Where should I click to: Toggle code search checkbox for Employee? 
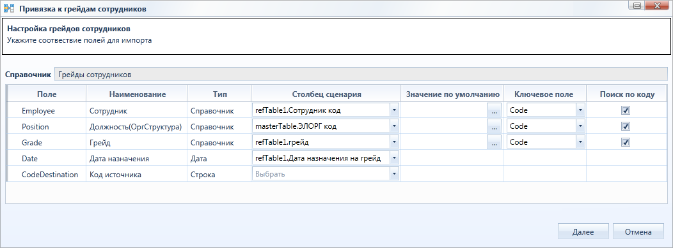[x=626, y=110]
